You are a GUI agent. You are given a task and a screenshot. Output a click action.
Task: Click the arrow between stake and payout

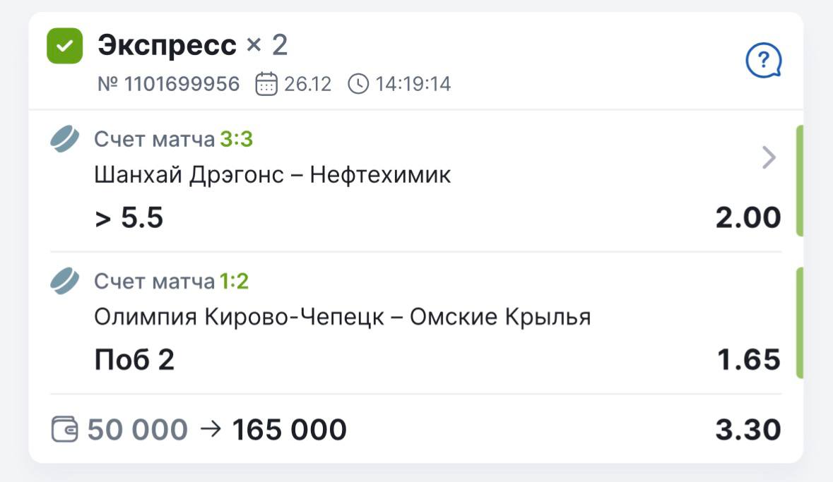[x=211, y=428]
